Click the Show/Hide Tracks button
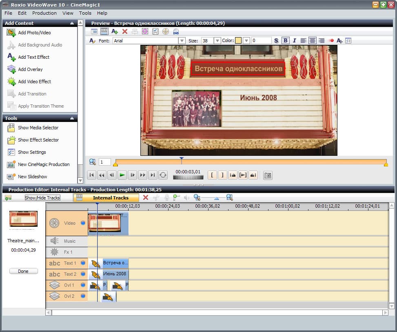 [42, 198]
